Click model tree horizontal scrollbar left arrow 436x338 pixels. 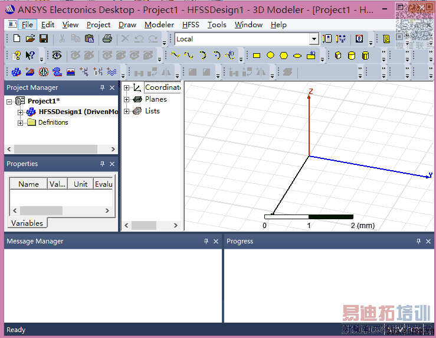126,225
